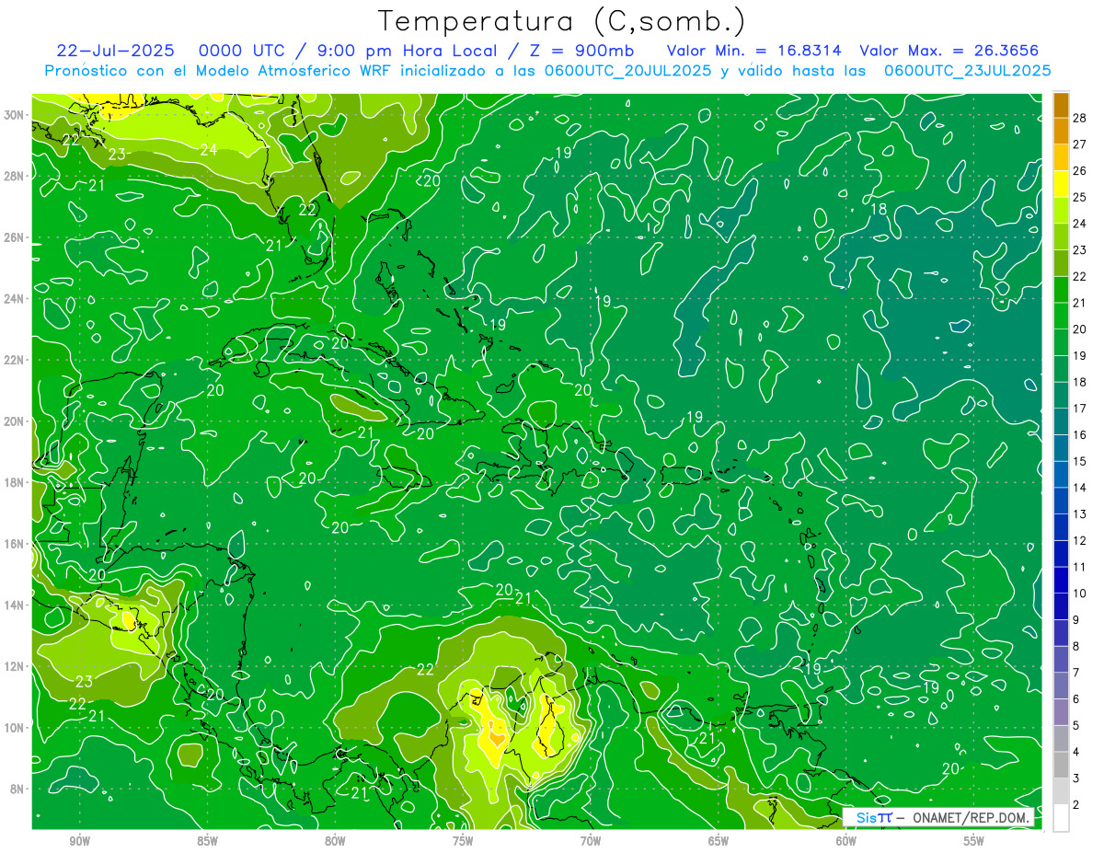Click the "55W" longitude axis label
This screenshot has height=853, width=1104.
973,841
